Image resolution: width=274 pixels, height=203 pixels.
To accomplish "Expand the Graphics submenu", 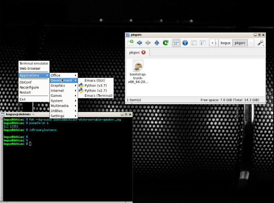I will click(x=64, y=85).
